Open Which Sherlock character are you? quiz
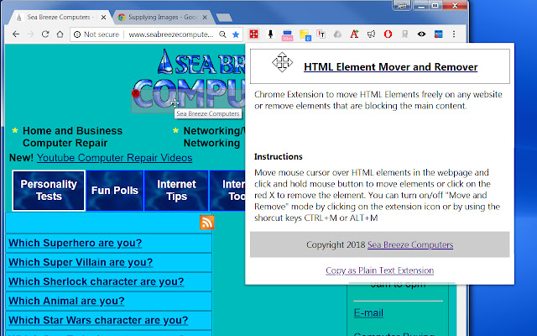Viewport: 537px width, 336px height. click(x=96, y=281)
